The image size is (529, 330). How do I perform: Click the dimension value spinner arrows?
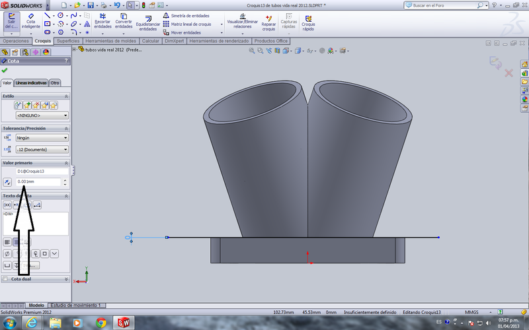tap(65, 182)
